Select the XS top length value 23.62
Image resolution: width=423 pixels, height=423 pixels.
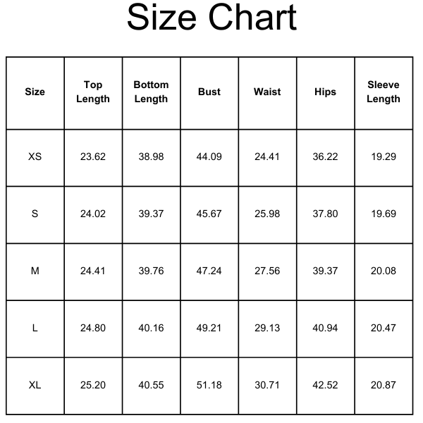(x=93, y=157)
